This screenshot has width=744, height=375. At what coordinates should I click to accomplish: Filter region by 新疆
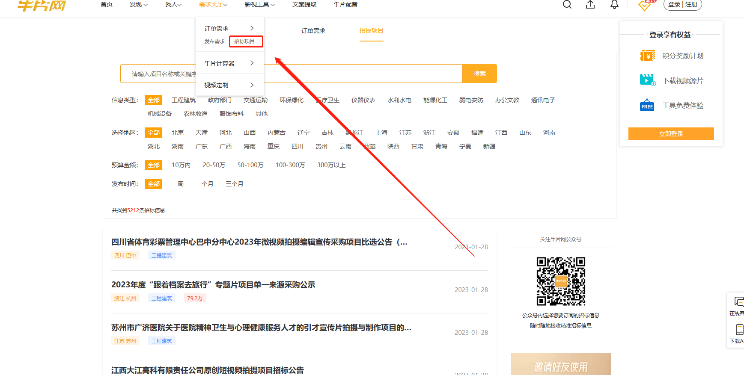pyautogui.click(x=489, y=146)
